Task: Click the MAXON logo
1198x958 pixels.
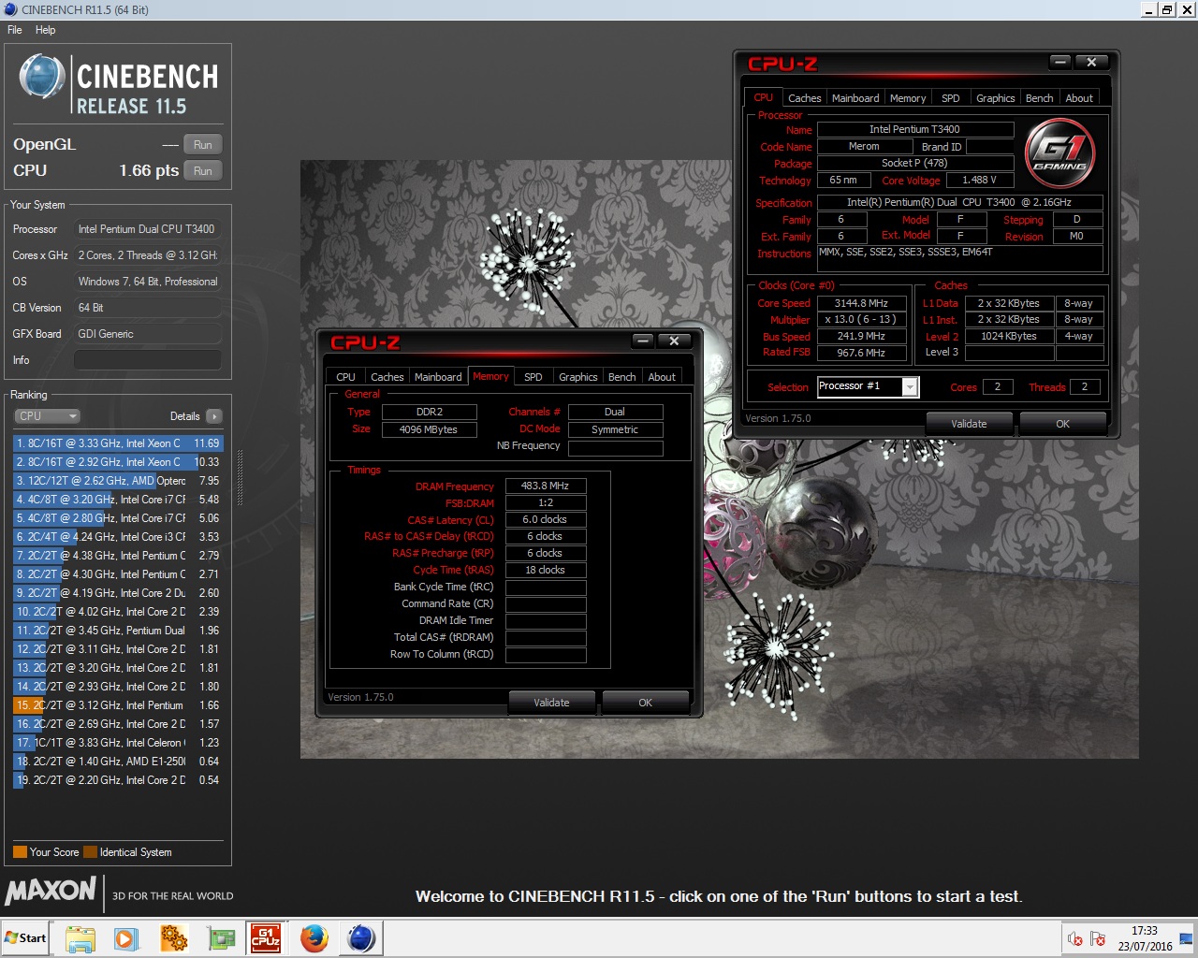Action: pyautogui.click(x=51, y=891)
